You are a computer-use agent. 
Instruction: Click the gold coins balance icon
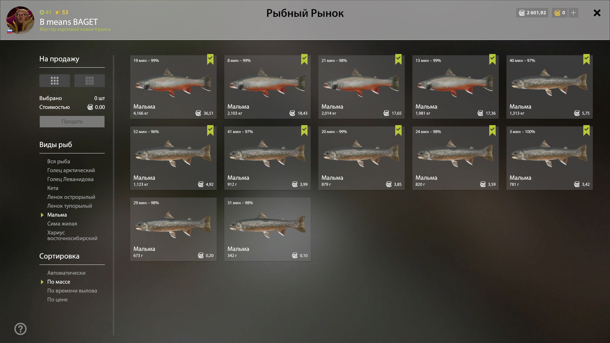point(557,13)
